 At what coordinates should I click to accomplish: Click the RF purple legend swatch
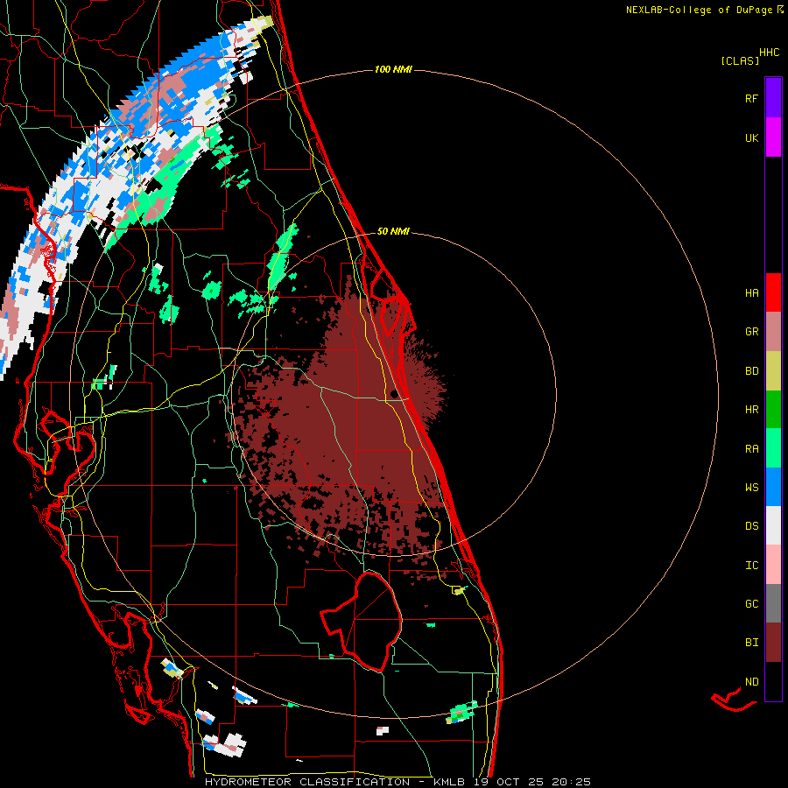pyautogui.click(x=773, y=98)
